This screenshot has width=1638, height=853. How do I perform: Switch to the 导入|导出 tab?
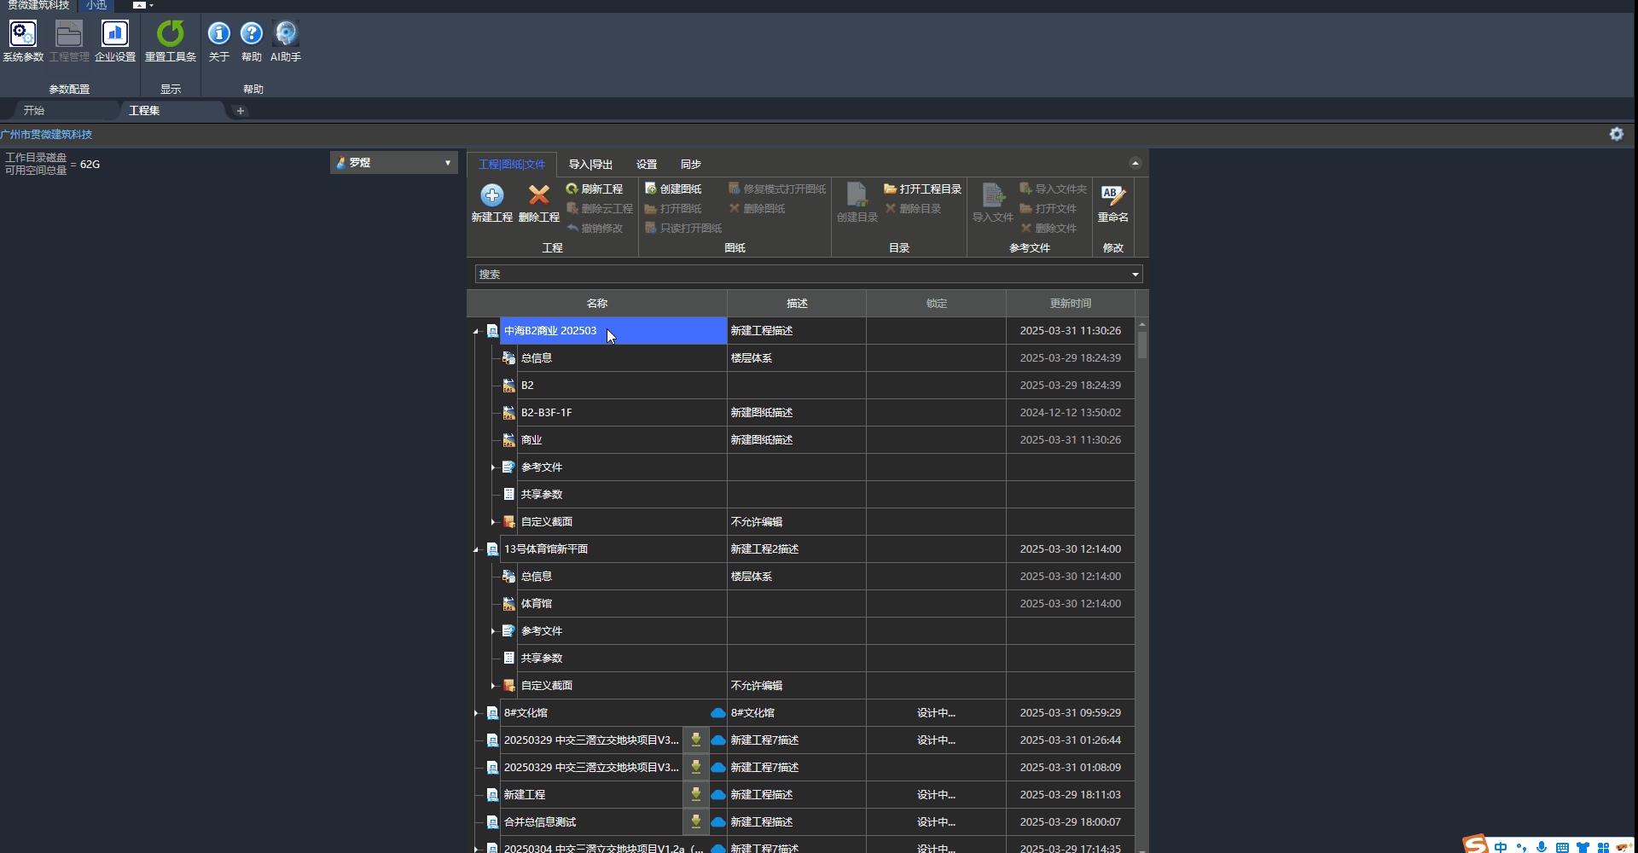pyautogui.click(x=590, y=164)
